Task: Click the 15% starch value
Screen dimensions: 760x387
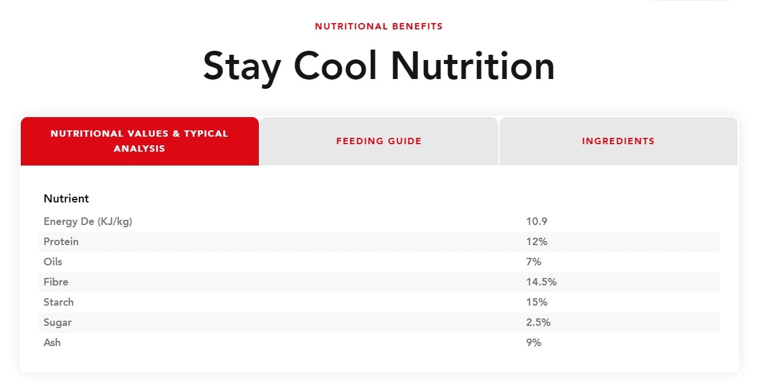Action: tap(536, 302)
